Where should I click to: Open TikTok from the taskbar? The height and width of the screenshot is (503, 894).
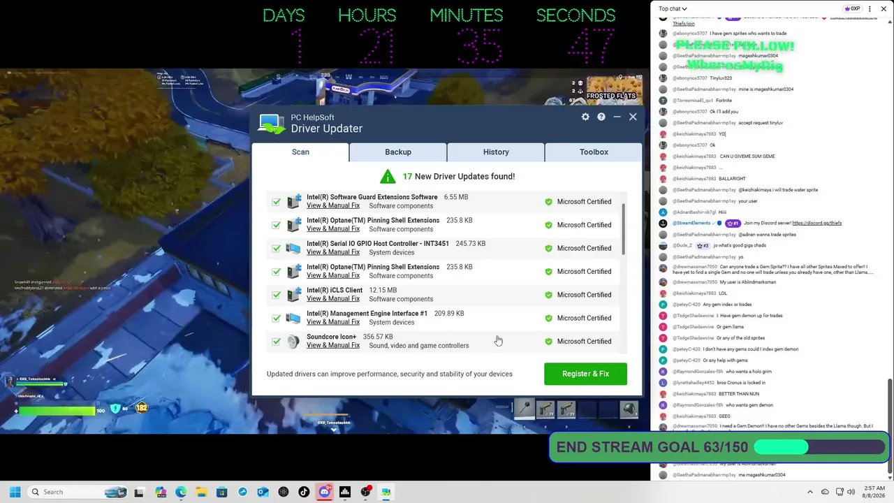[x=304, y=492]
